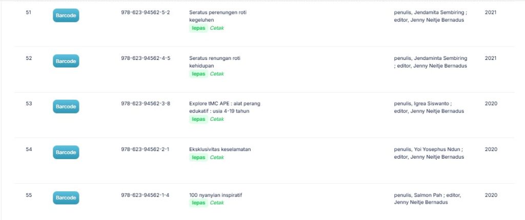Click the 'lepas' tag under 100 nyanyian inspiratif

tap(198, 203)
